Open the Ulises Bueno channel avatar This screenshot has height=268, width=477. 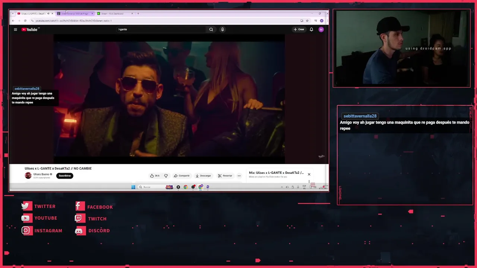28,176
